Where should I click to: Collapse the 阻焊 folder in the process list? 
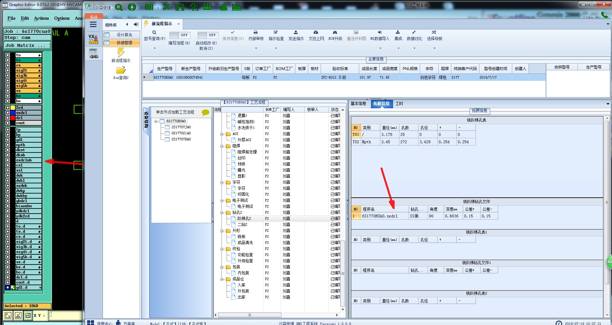click(222, 146)
